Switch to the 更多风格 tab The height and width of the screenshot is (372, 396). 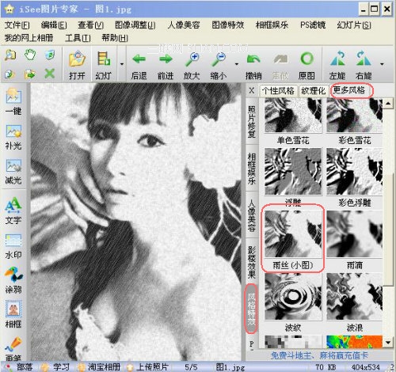[349, 90]
